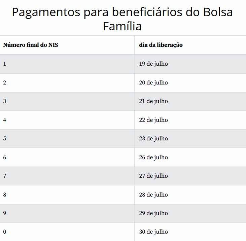Viewport: 246px width, 241px height.
Task: Click NIS final number 0 cell
Action: click(x=5, y=232)
